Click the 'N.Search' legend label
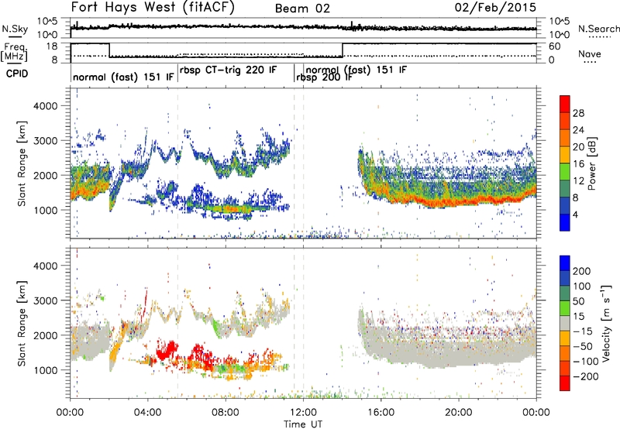 [598, 29]
